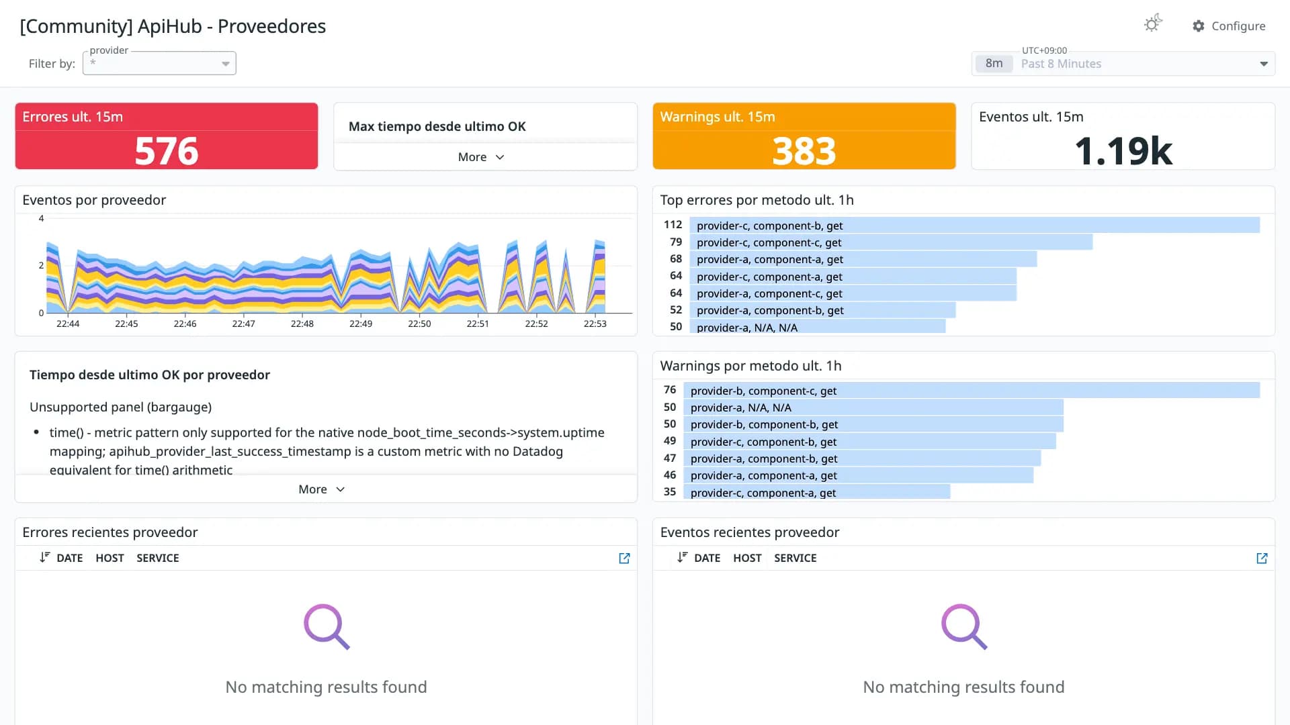The height and width of the screenshot is (725, 1290).
Task: Sort by DATE in Eventos recientes table
Action: 707,559
